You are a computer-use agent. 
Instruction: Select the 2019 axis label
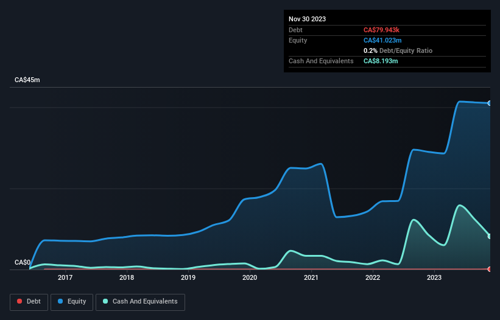click(x=188, y=277)
